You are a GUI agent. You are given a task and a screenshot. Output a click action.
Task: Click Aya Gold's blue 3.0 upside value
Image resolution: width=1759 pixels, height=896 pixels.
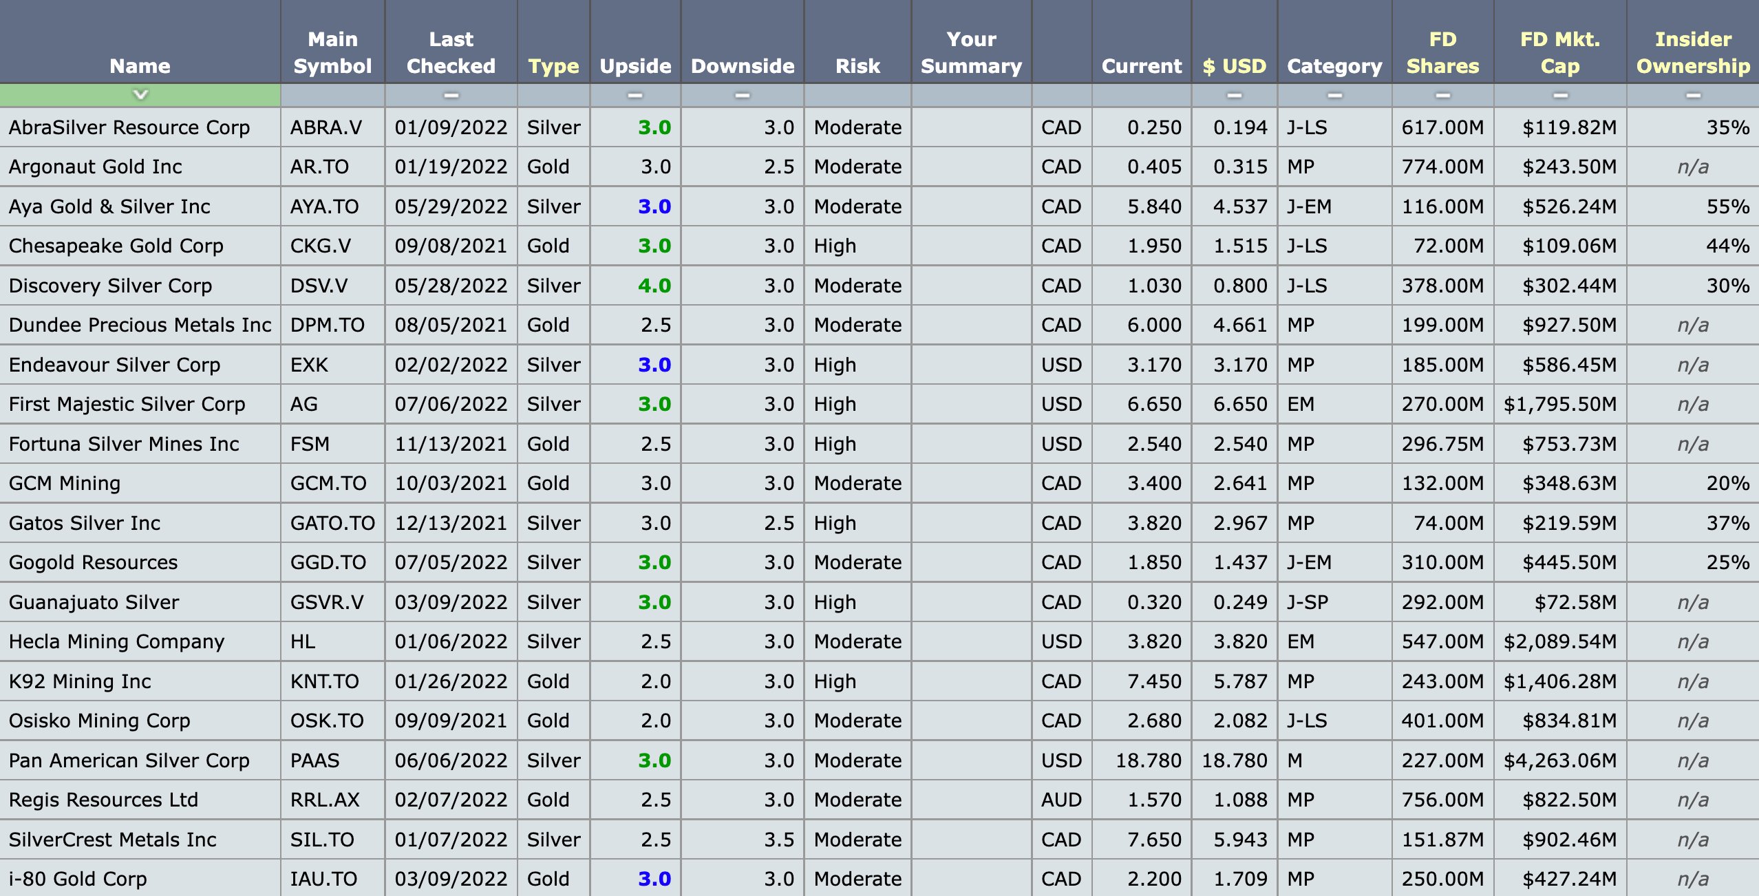click(x=654, y=206)
